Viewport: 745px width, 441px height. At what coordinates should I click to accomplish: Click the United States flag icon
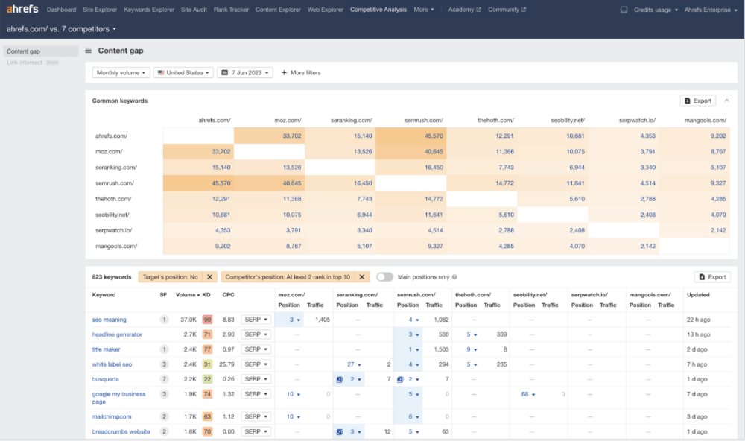(x=159, y=72)
